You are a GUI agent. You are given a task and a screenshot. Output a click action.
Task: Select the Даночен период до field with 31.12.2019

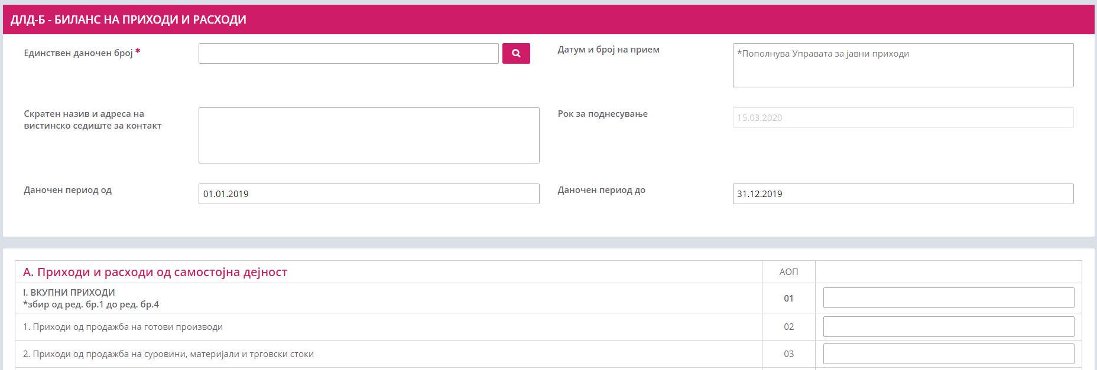(x=903, y=194)
